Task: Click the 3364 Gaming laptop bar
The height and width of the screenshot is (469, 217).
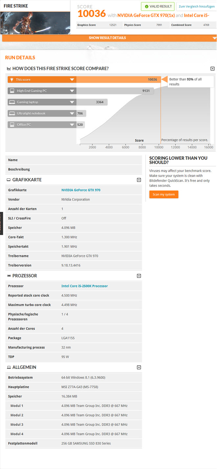Action: [92, 102]
